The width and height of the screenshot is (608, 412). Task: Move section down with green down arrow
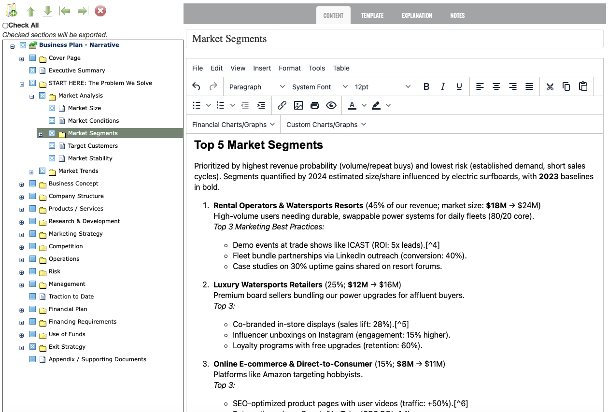pyautogui.click(x=47, y=11)
